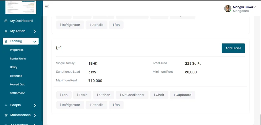Click the 1 Fan chip in L-1 card

64,95
